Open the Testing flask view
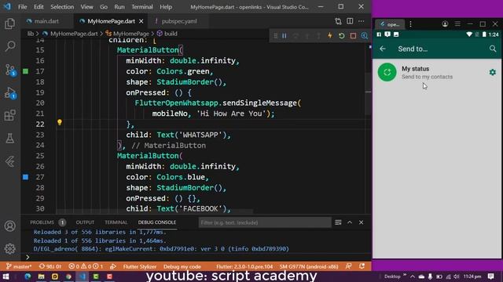 point(10,139)
